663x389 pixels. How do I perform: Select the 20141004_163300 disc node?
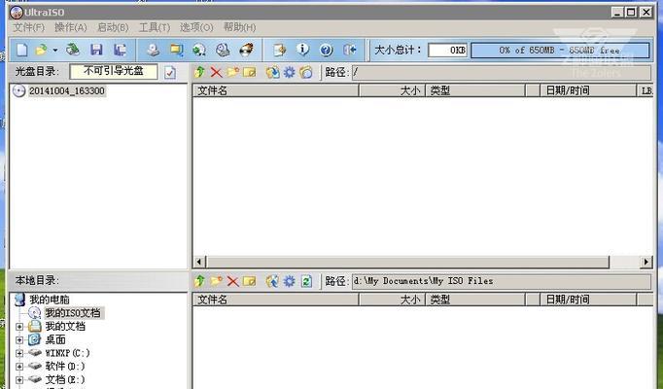click(66, 90)
